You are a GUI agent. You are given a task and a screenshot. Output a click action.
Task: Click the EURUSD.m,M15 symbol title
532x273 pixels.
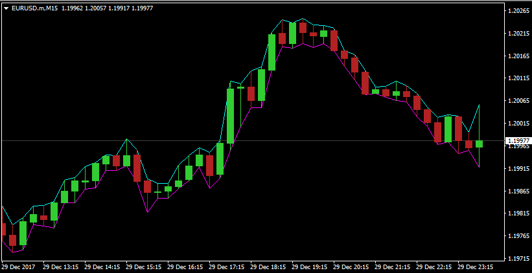click(x=35, y=8)
